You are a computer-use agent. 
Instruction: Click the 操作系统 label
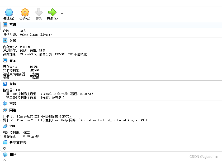(x=10, y=35)
